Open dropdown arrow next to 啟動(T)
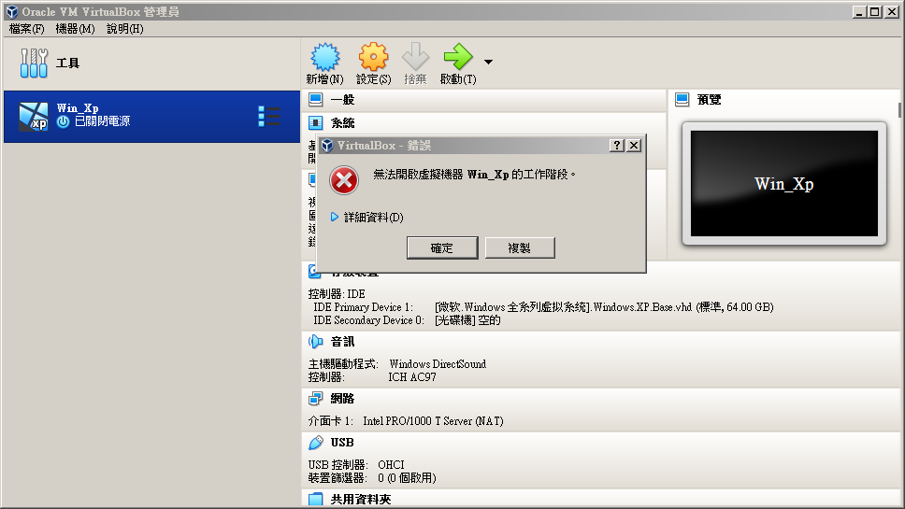Image resolution: width=905 pixels, height=509 pixels. point(488,62)
